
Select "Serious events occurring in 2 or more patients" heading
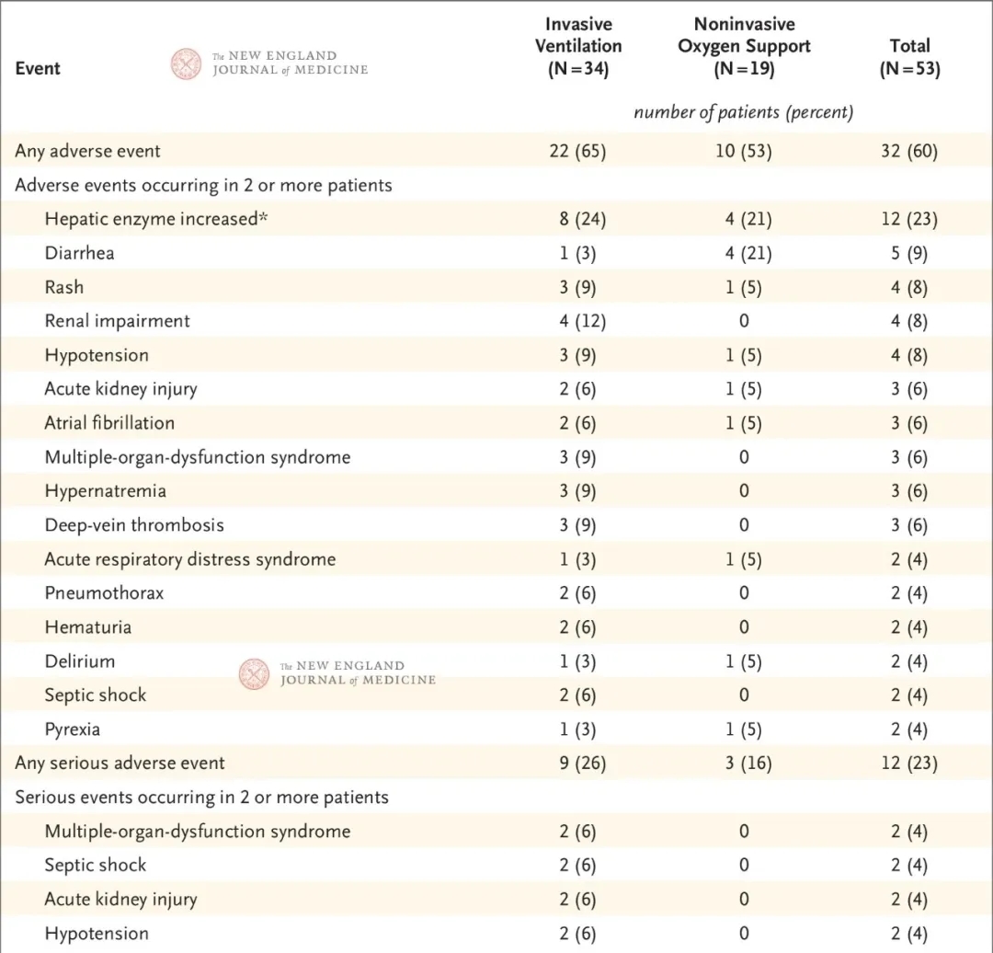click(x=201, y=797)
